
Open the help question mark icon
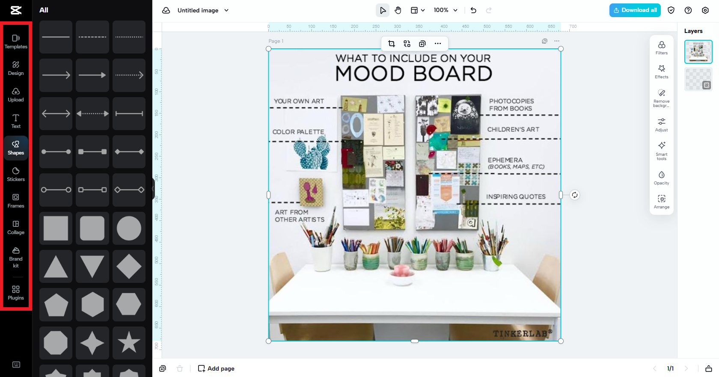(x=688, y=10)
